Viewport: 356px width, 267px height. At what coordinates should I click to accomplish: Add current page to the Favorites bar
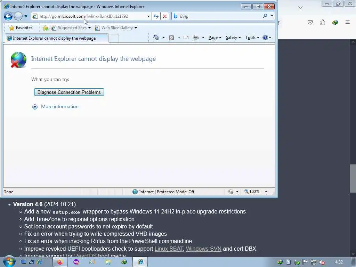46,28
